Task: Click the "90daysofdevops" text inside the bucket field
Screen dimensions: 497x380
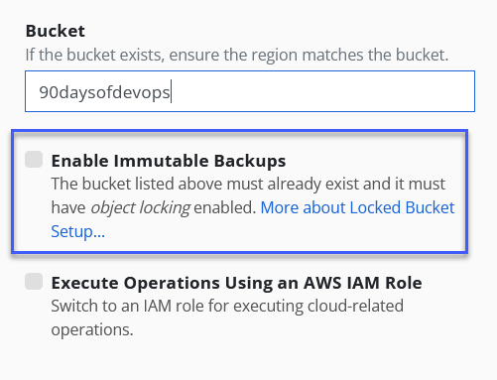Action: pyautogui.click(x=104, y=92)
